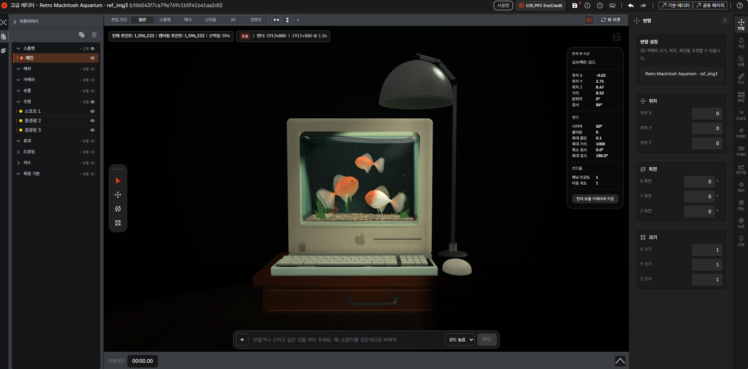Click the undo arrow in top bar
The image size is (748, 369).
coord(631,5)
